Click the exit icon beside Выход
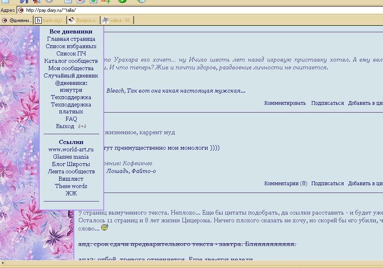 click(x=82, y=126)
